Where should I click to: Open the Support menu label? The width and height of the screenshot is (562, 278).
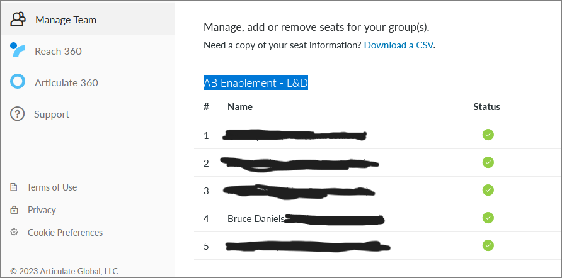click(x=52, y=114)
